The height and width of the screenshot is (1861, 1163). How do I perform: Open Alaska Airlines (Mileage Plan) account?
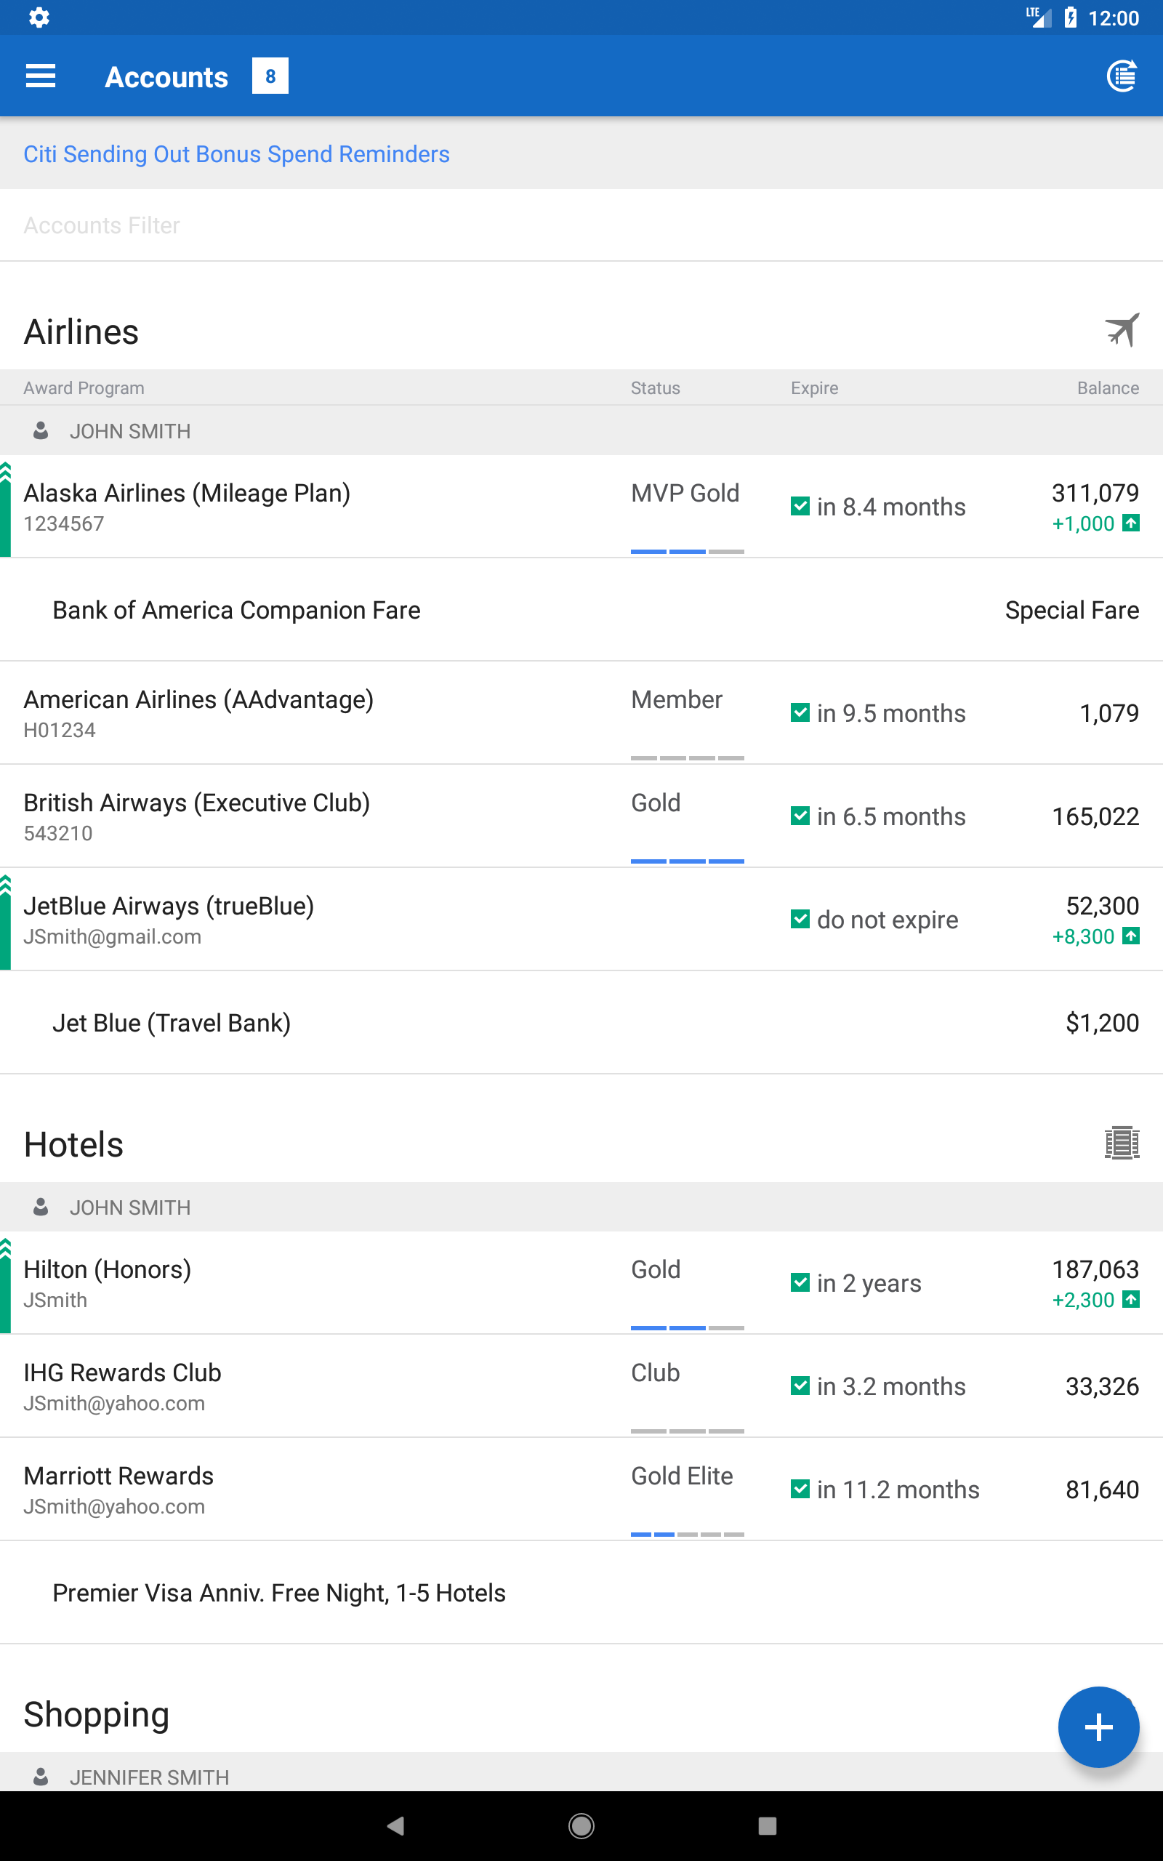click(581, 507)
